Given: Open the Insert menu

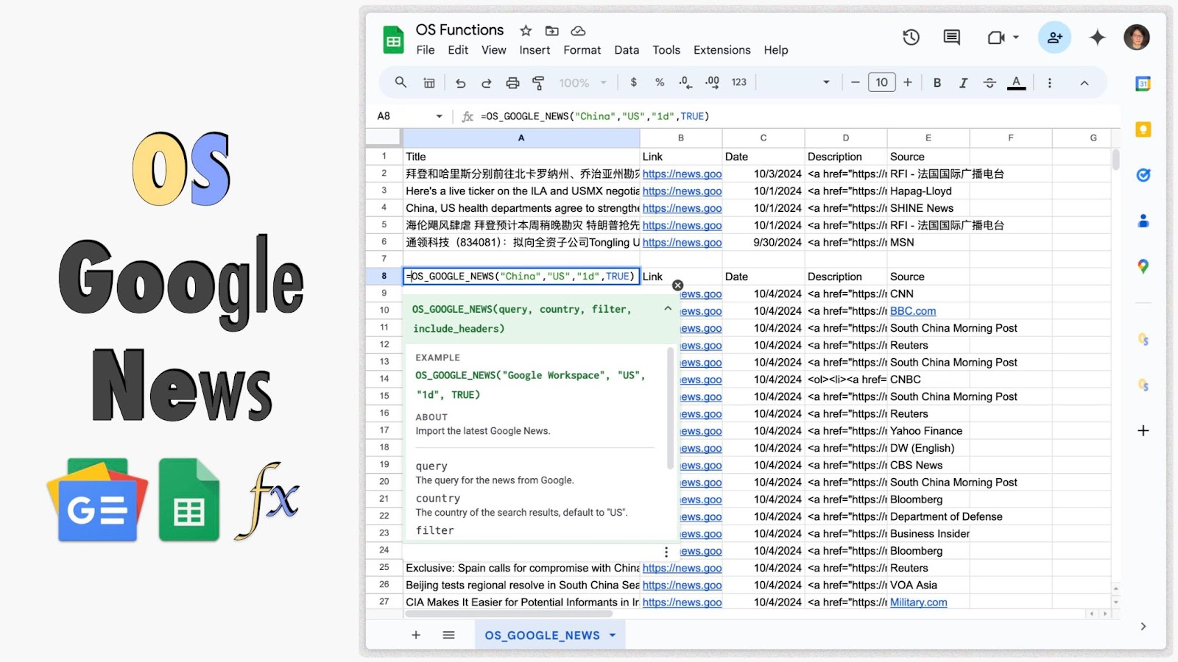Looking at the screenshot, I should click(535, 50).
